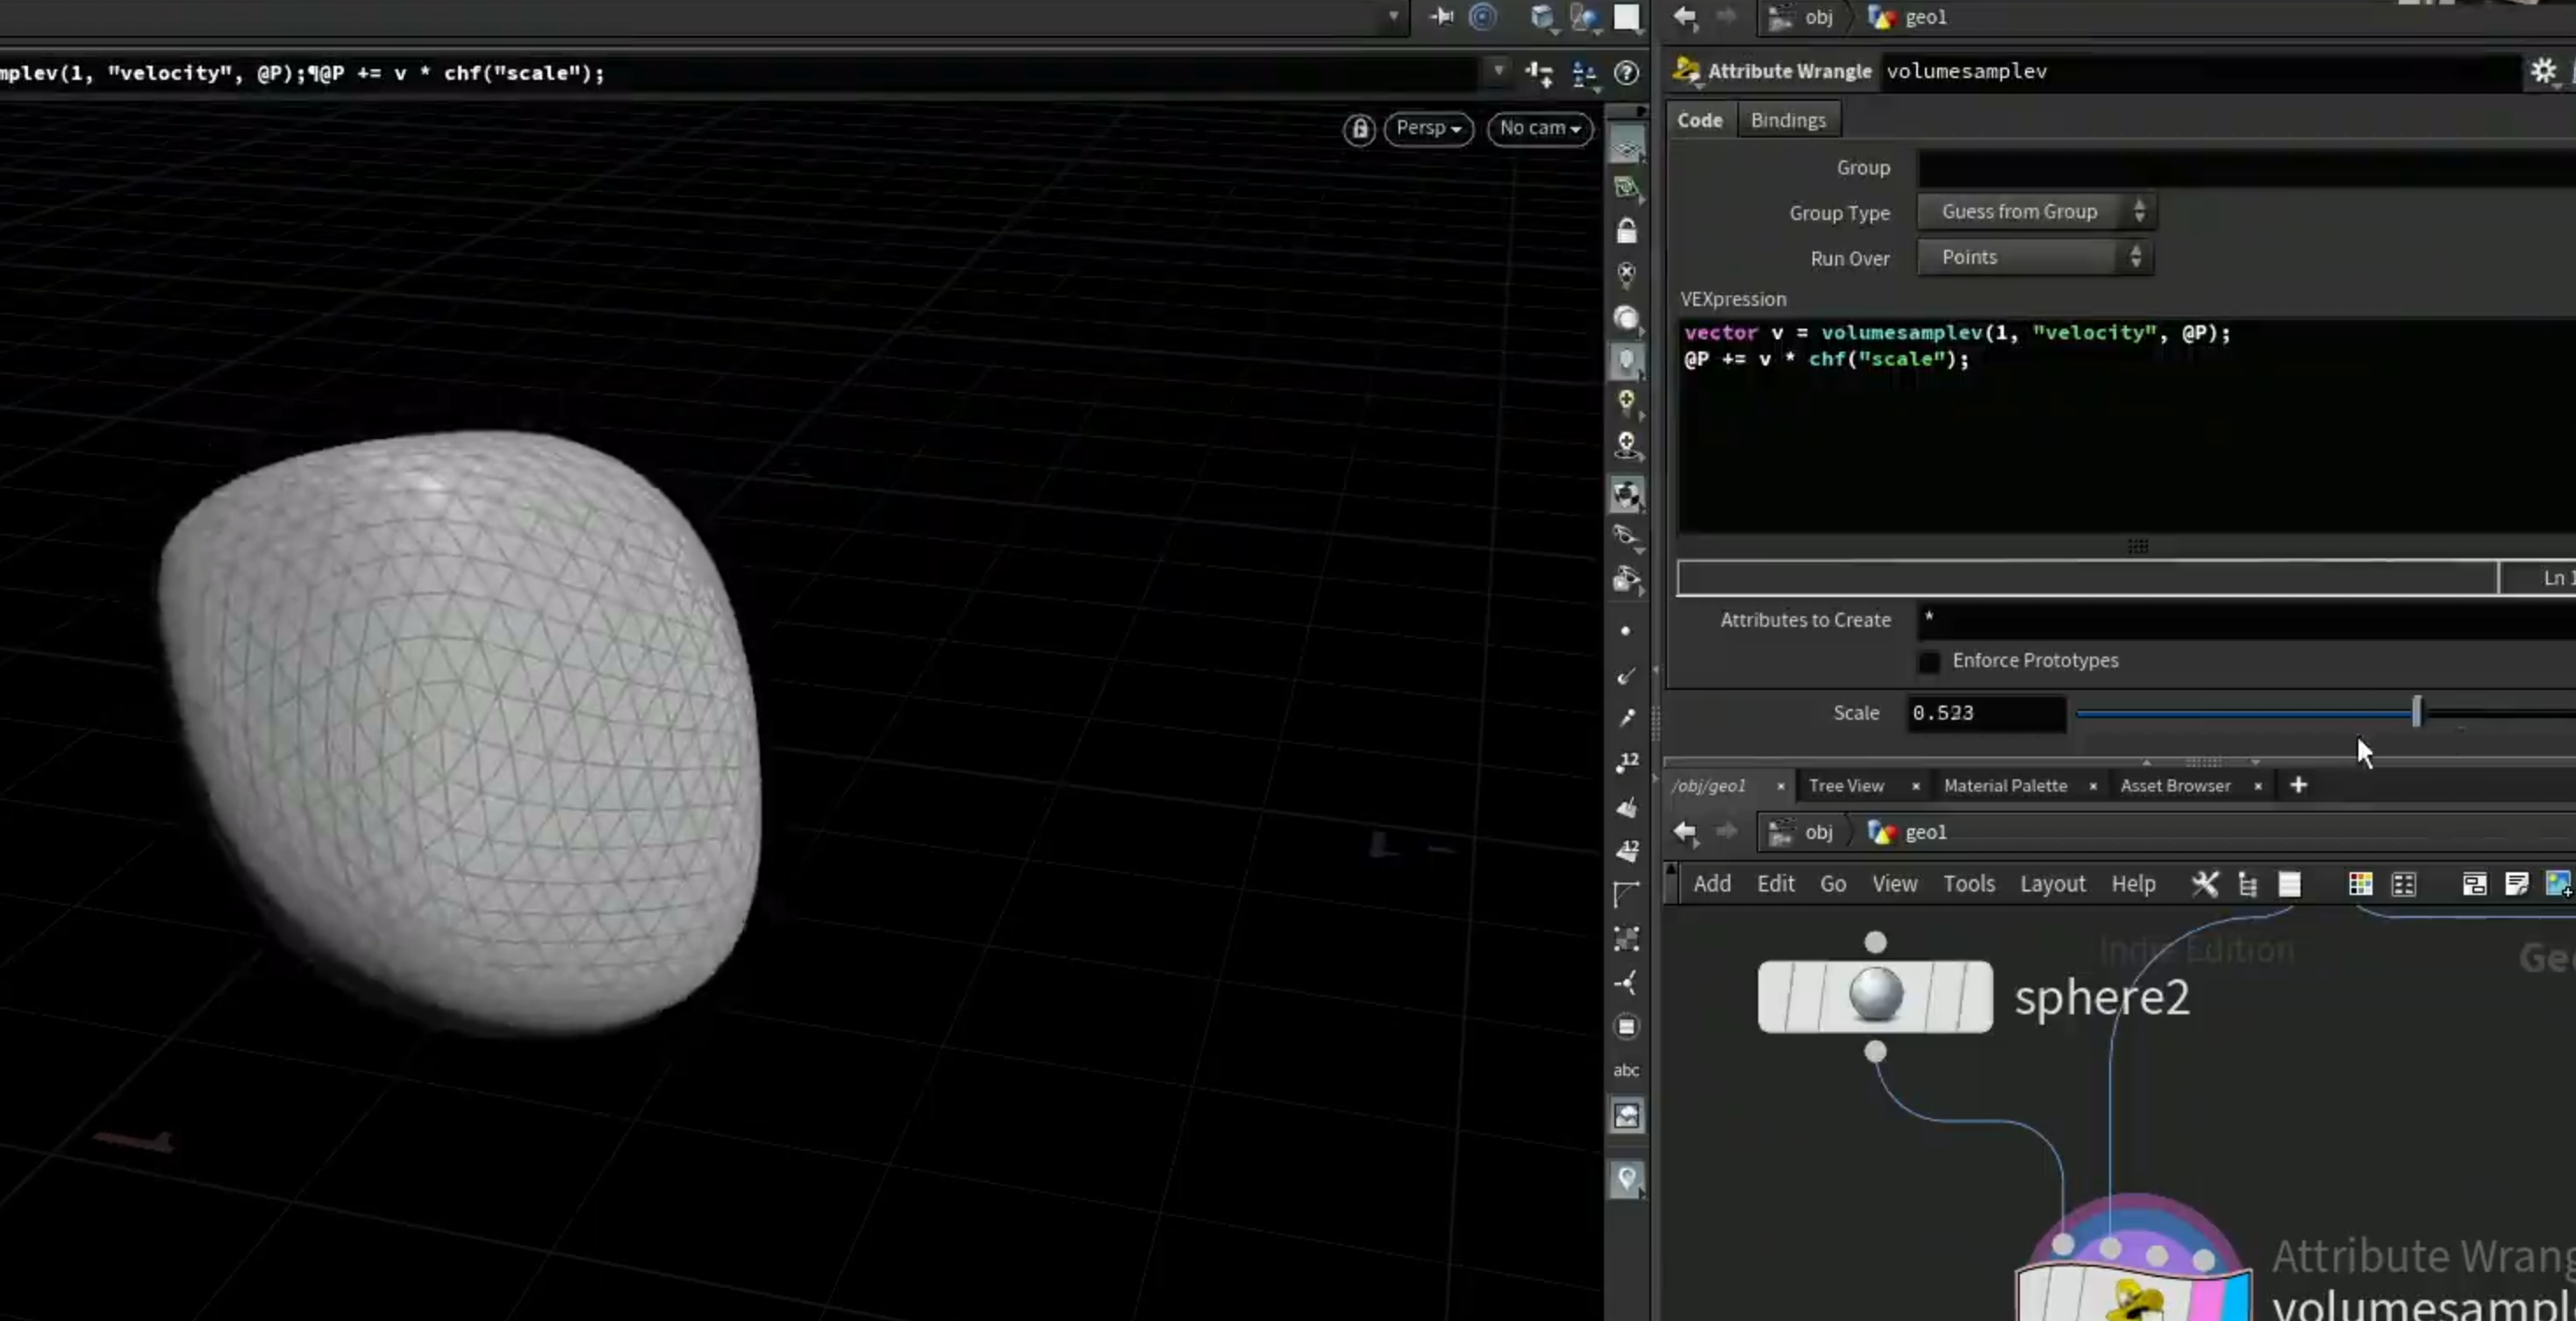The image size is (2576, 1321).
Task: Click the white square icon in top toolbar
Action: point(1627,17)
